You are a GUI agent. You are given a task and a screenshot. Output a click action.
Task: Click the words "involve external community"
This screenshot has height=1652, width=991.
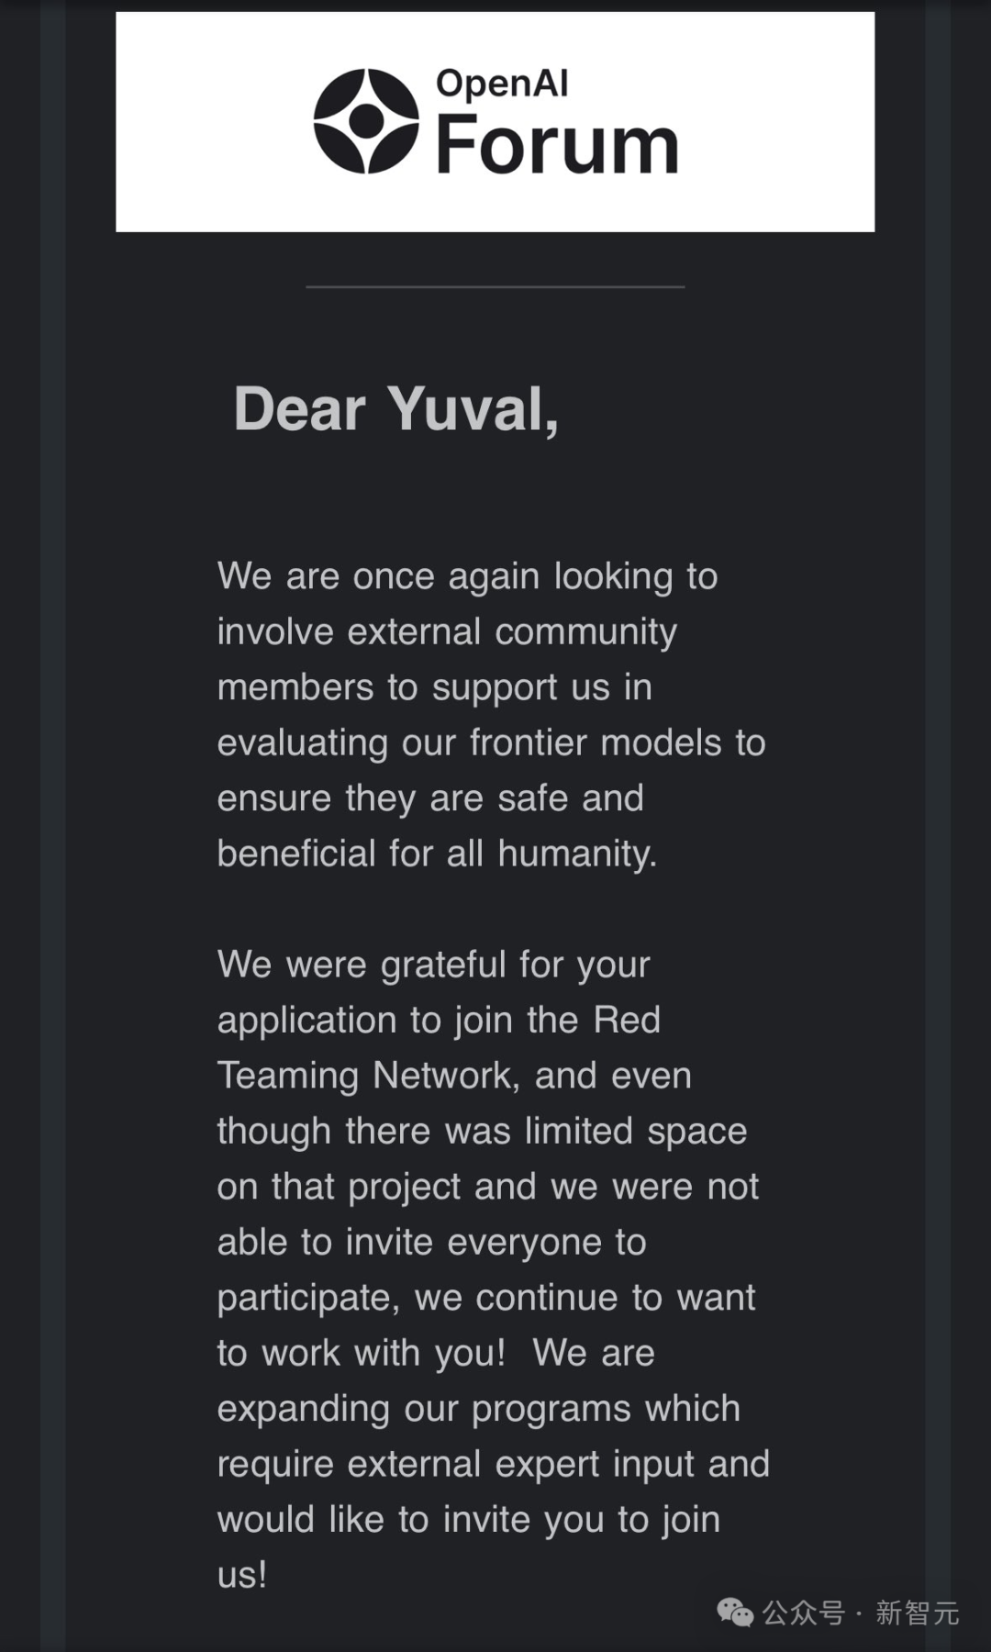point(447,631)
